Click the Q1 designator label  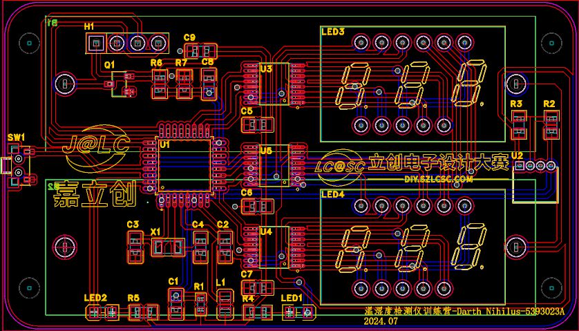point(110,65)
